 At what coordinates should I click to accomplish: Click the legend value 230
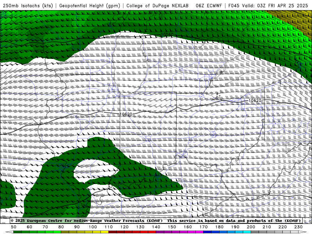[298, 227]
